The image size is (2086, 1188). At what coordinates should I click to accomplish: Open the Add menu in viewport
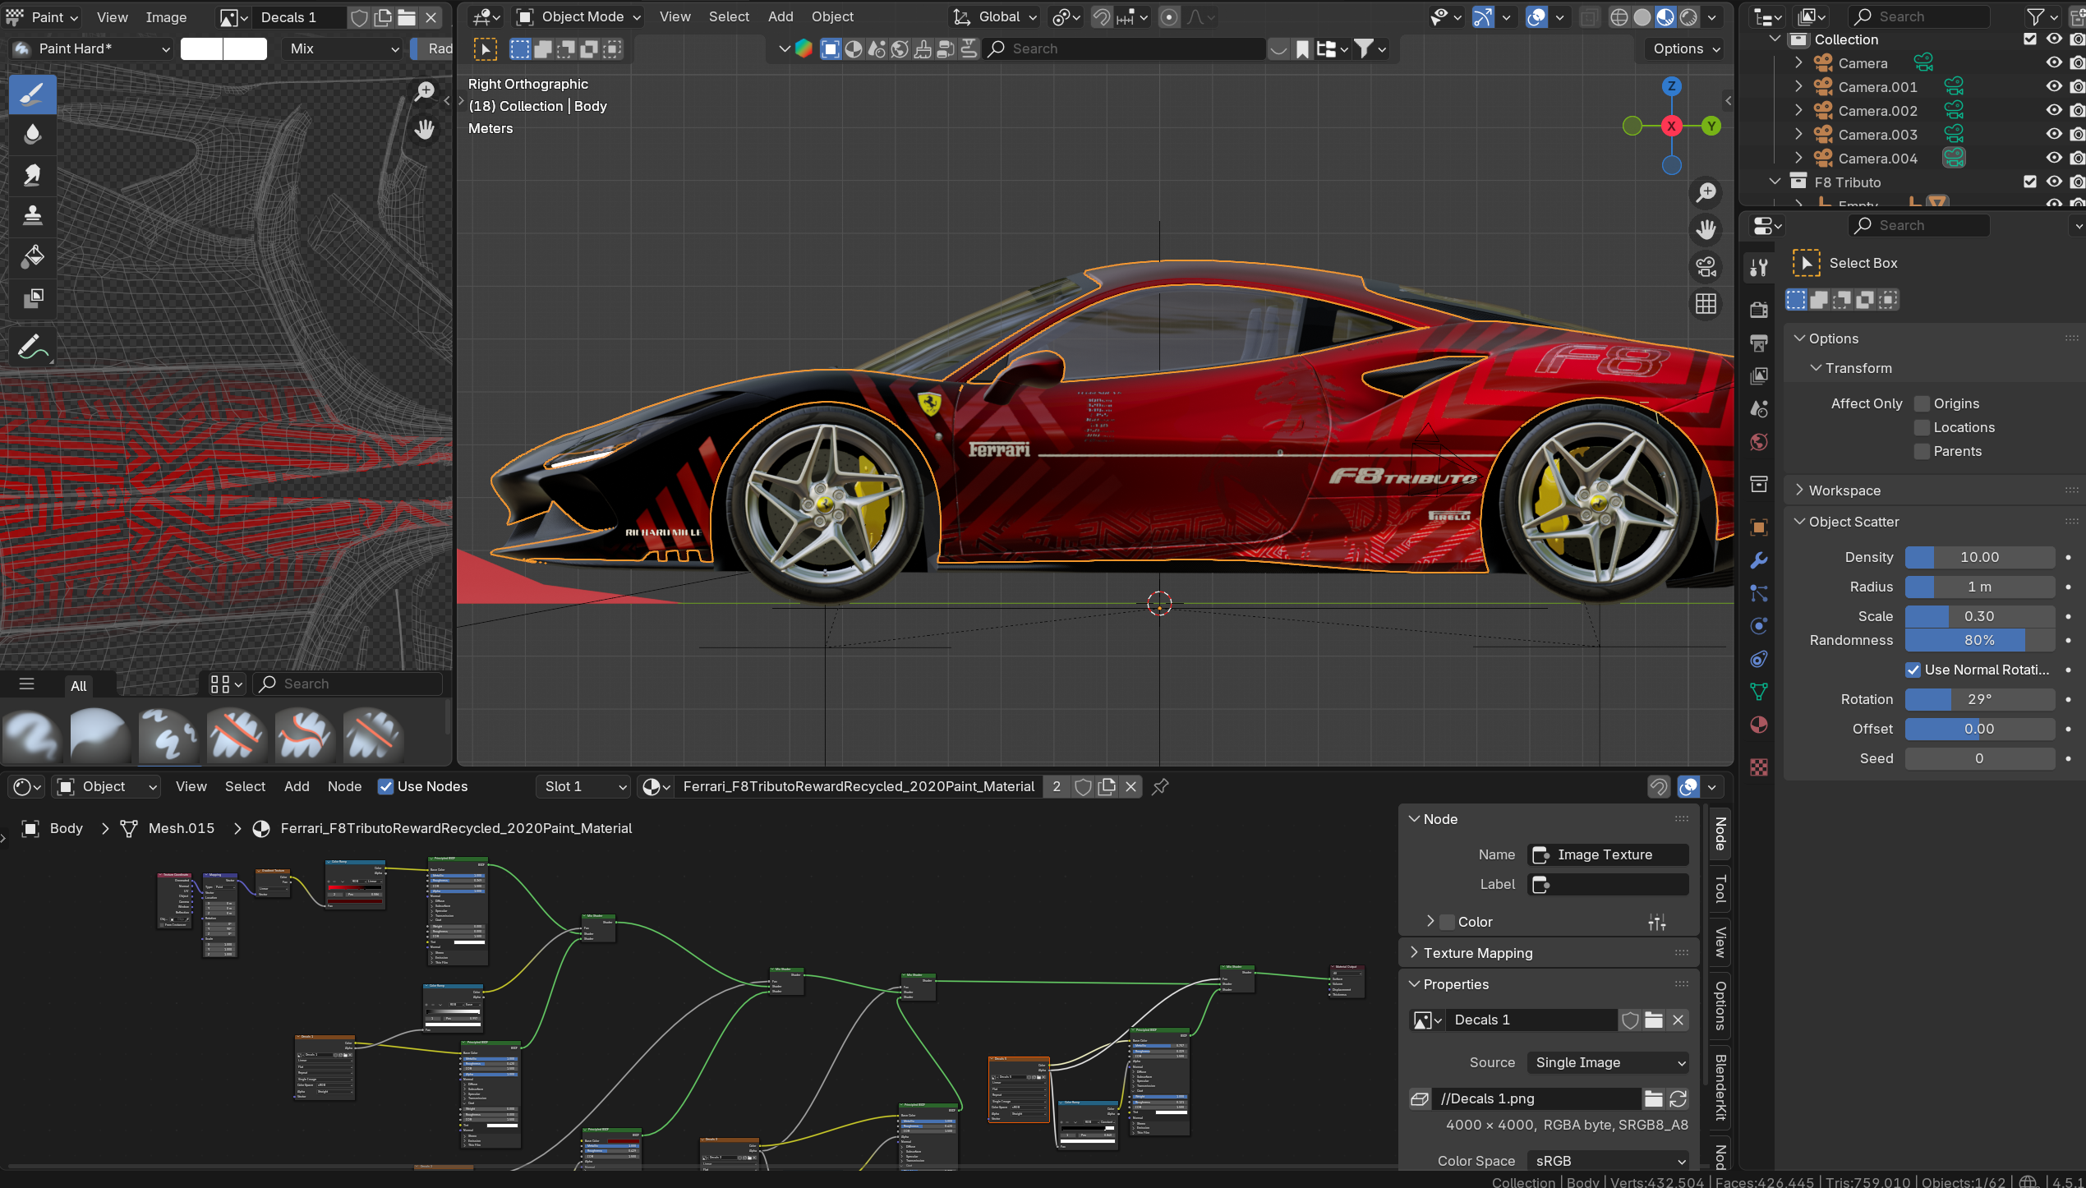(780, 16)
